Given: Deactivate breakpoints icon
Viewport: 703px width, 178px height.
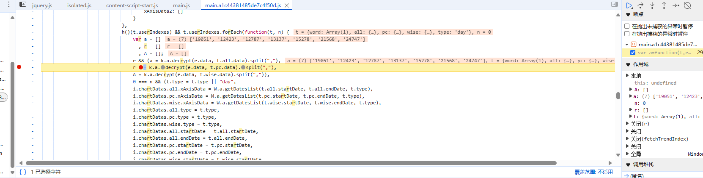Looking at the screenshot, I should [687, 5].
